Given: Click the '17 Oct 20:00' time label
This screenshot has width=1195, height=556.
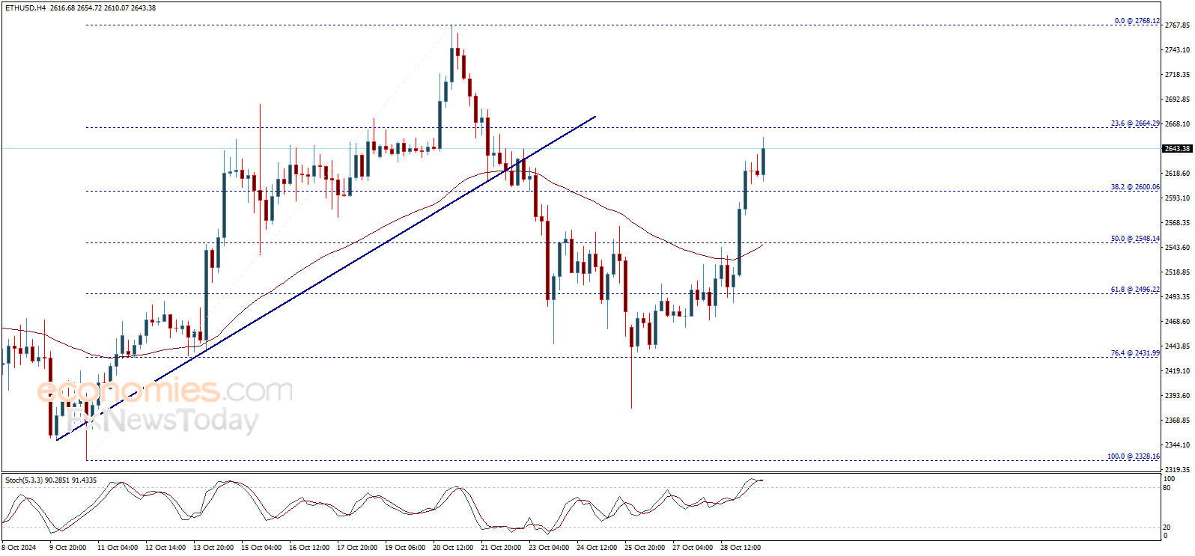Looking at the screenshot, I should [x=357, y=548].
